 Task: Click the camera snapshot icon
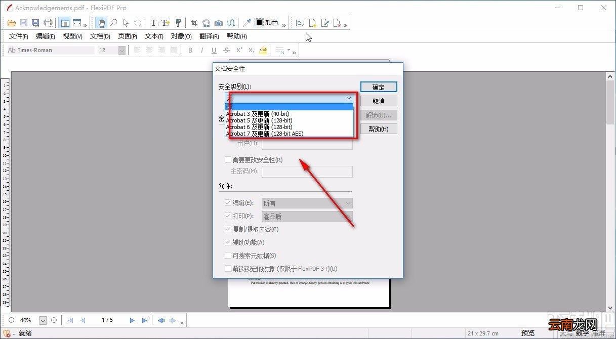click(218, 23)
